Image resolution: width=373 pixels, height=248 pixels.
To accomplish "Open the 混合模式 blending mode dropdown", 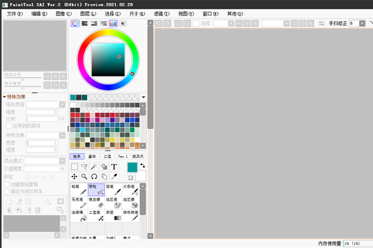I will pos(62,161).
